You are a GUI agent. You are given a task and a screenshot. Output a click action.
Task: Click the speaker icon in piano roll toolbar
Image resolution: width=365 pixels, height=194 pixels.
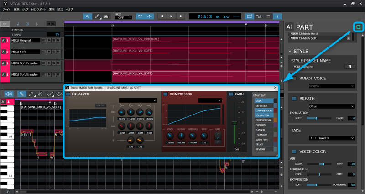[x=9, y=94]
